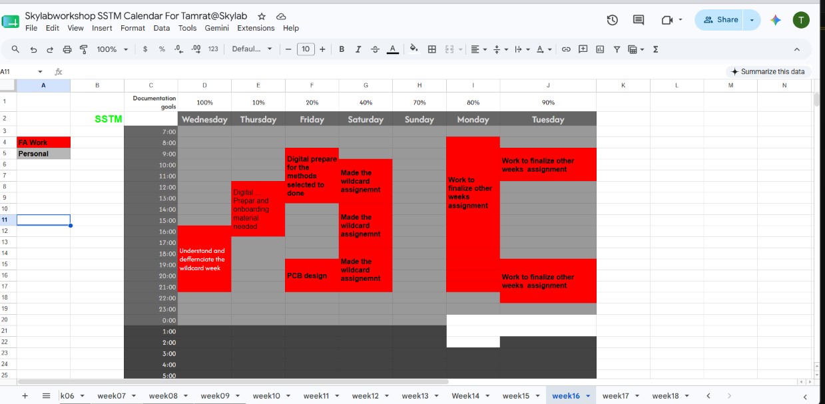
Task: Toggle bold formatting
Action: click(342, 49)
